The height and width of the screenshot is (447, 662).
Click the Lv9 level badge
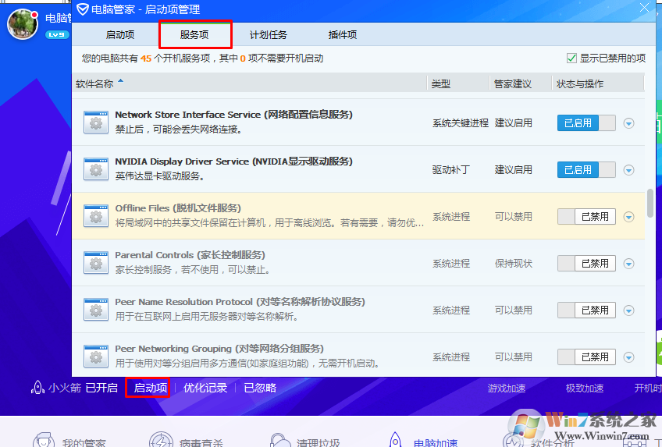[x=56, y=34]
